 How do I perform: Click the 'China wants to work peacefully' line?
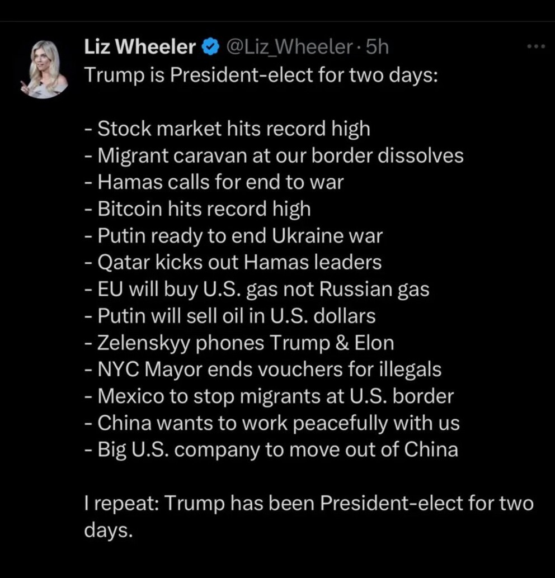[x=272, y=423]
